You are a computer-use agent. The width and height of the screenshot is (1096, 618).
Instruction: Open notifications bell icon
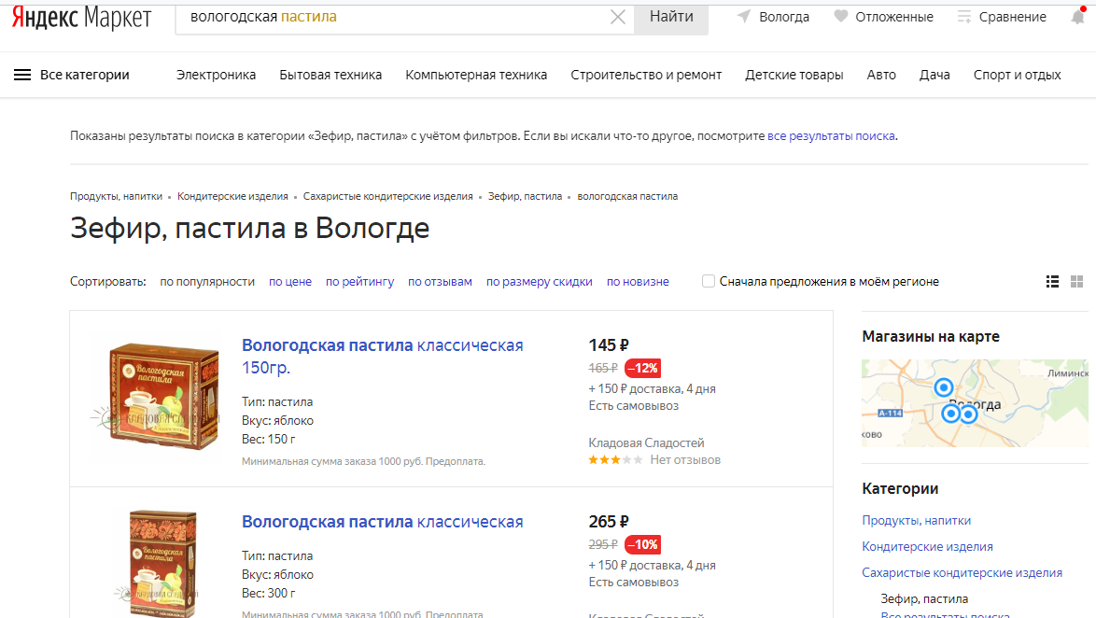pos(1078,16)
